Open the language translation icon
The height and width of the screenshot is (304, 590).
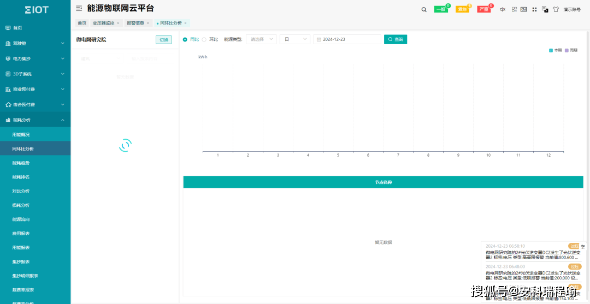[x=545, y=9]
